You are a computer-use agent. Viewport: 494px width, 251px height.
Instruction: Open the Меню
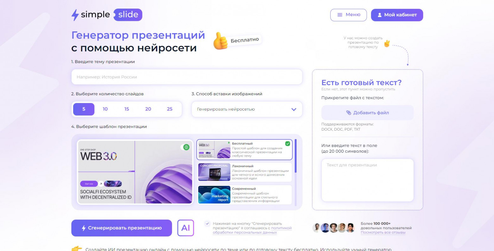click(348, 15)
